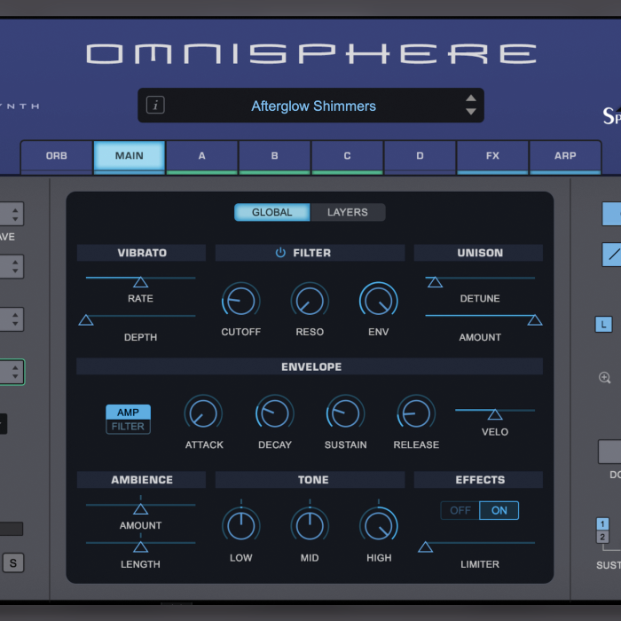Open layer B tab

point(274,156)
